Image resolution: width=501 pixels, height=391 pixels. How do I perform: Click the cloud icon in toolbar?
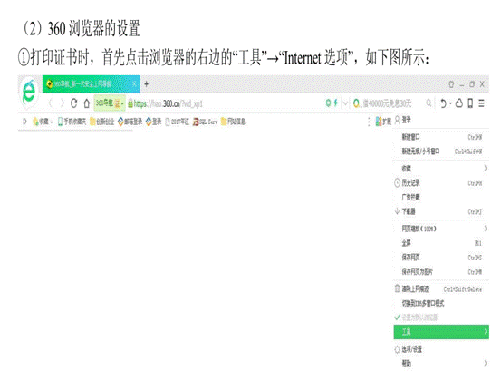[x=459, y=103]
